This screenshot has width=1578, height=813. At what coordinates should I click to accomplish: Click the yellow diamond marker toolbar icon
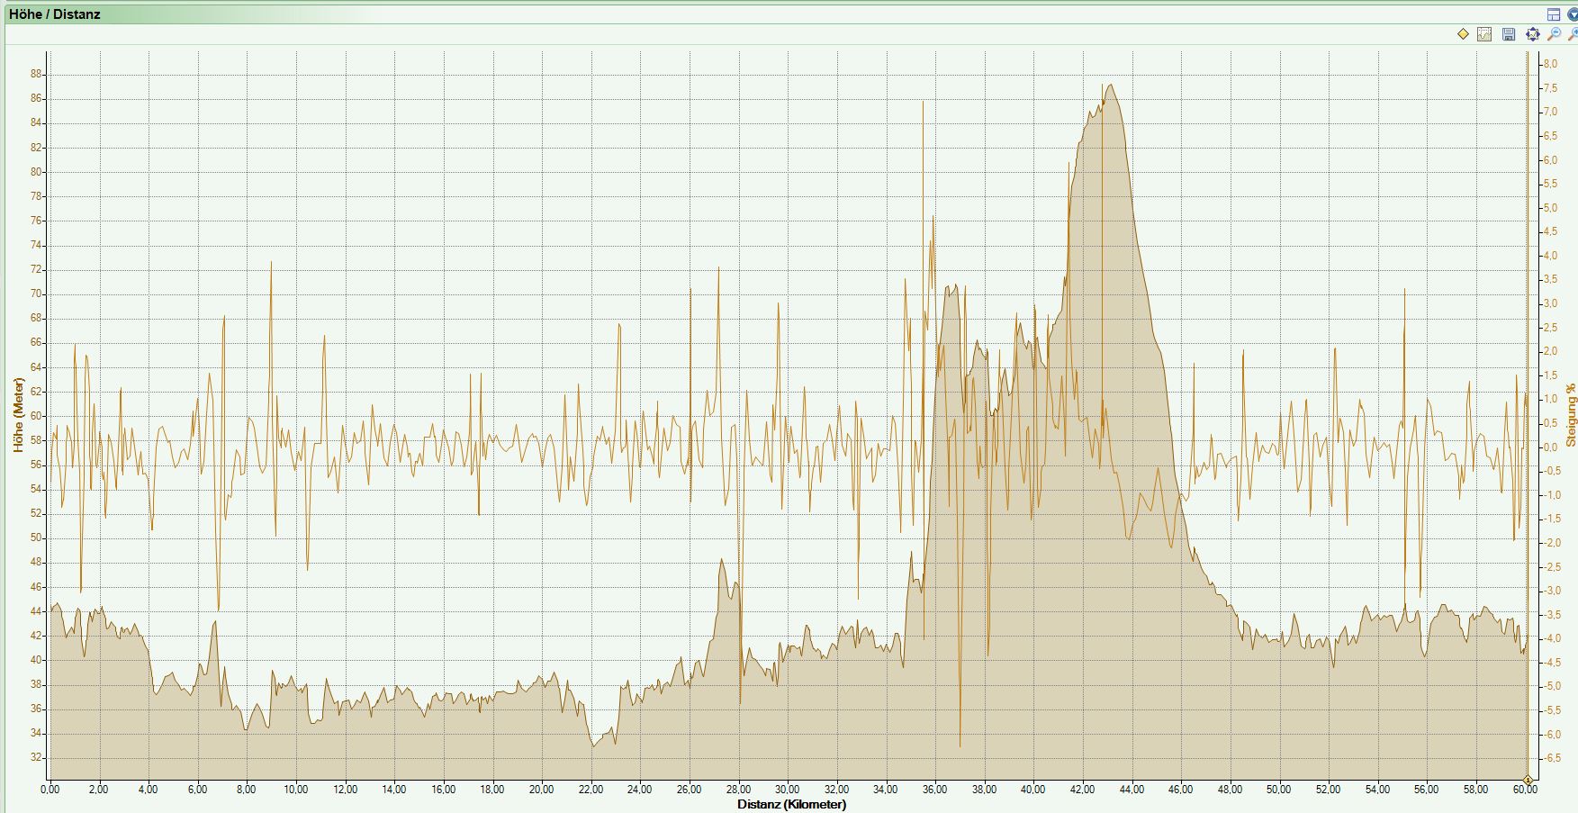pyautogui.click(x=1463, y=34)
